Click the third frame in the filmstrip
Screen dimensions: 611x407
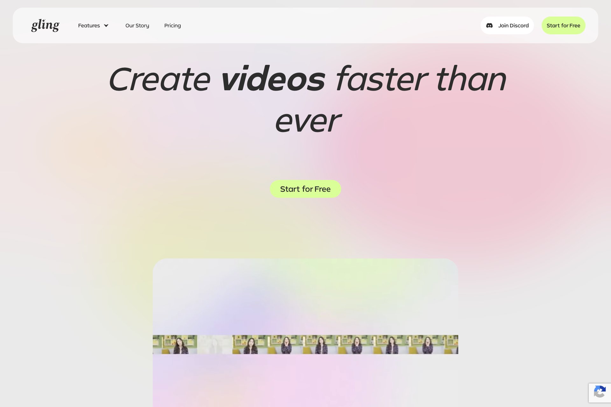pos(250,344)
